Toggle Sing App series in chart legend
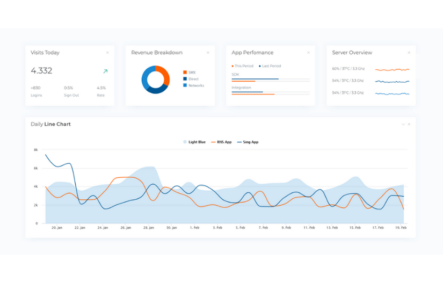Viewport: 443px width, 282px height. point(248,142)
